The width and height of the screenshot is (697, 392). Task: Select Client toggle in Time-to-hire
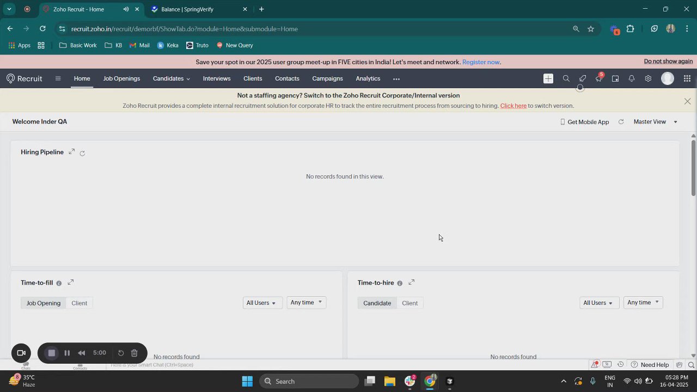click(410, 303)
